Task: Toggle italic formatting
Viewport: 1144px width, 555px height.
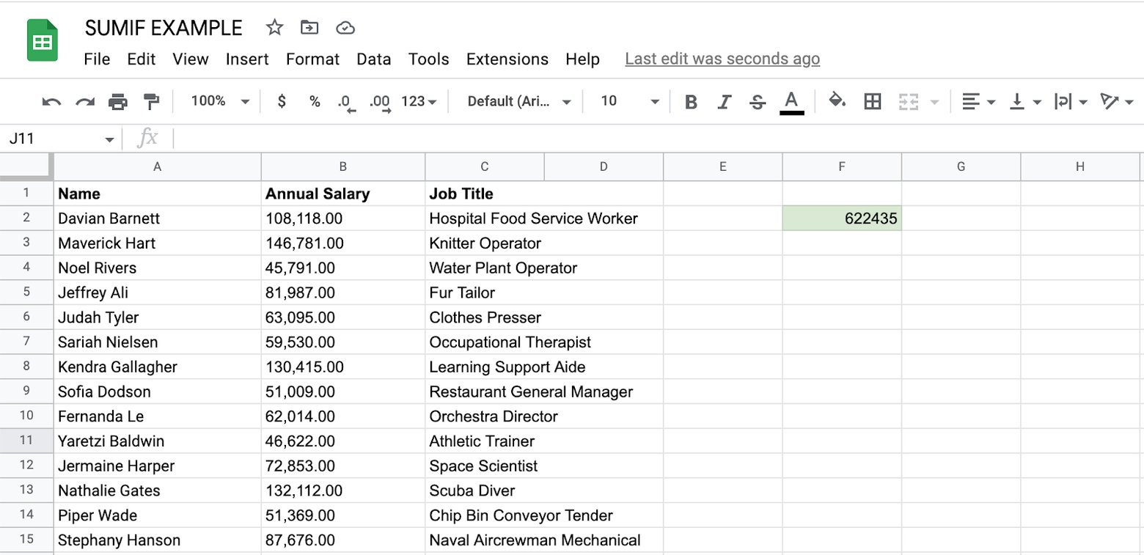Action: pyautogui.click(x=724, y=101)
